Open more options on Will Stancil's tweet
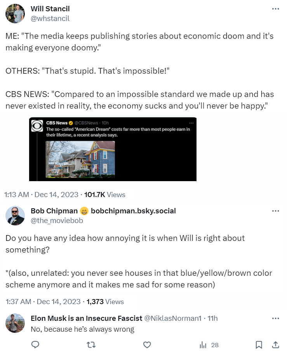287x353 pixels. click(275, 9)
